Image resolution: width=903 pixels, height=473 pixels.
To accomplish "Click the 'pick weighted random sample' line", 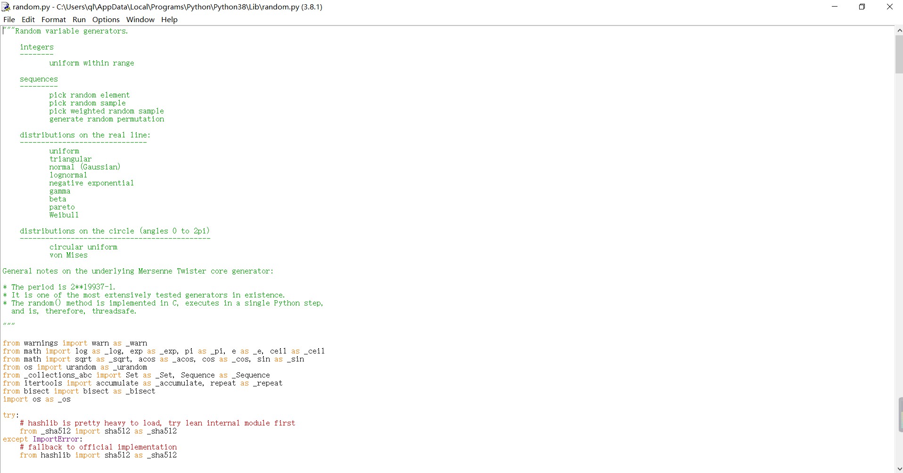I will (x=107, y=111).
